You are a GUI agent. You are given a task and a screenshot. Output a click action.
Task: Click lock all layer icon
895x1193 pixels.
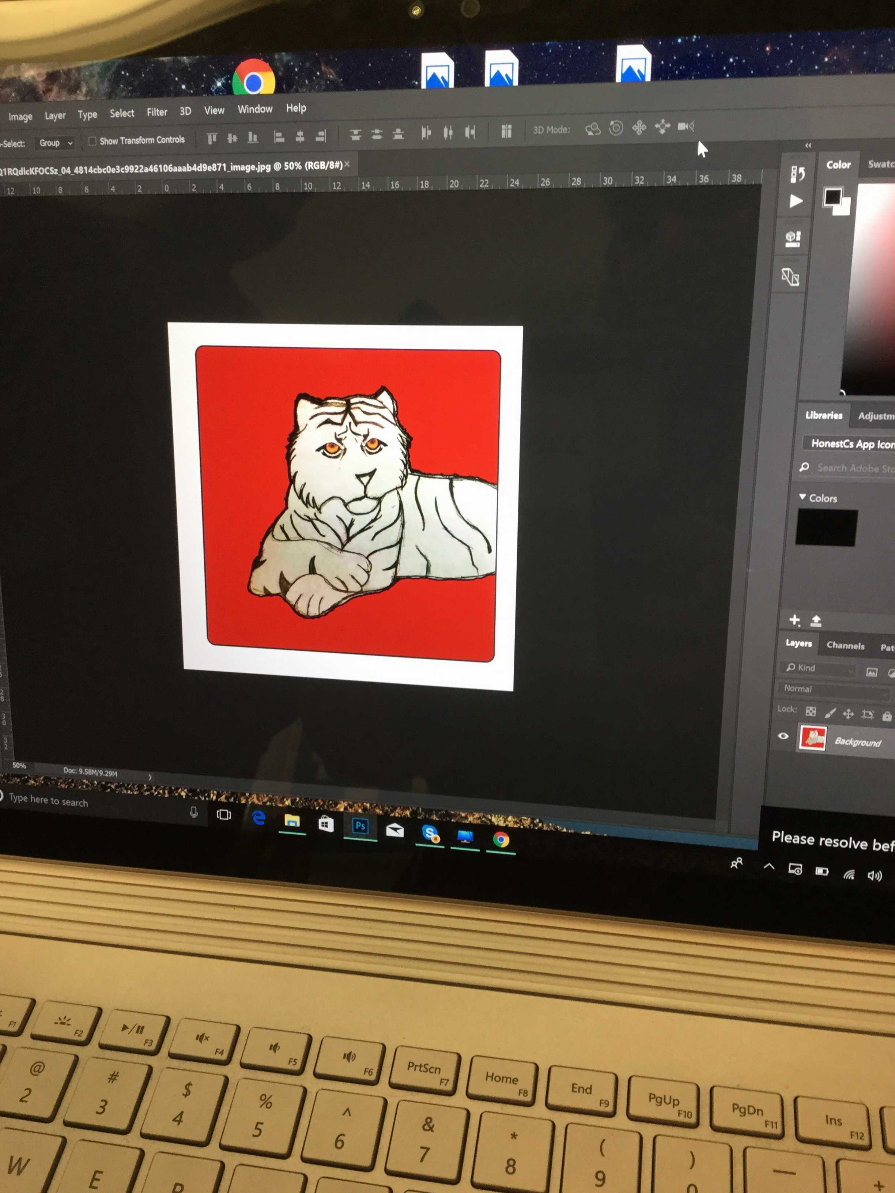(x=886, y=716)
